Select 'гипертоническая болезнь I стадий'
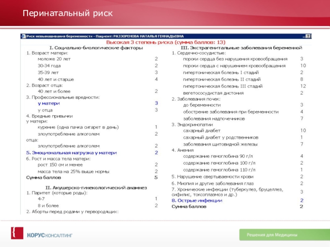The image size is (330, 247). [221, 73]
